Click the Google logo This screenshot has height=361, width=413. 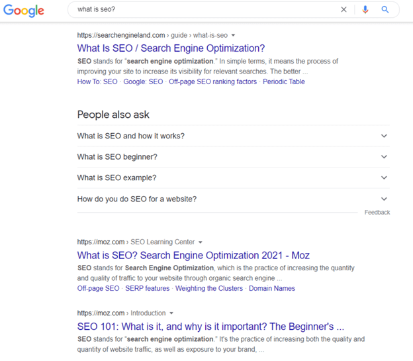(x=24, y=11)
